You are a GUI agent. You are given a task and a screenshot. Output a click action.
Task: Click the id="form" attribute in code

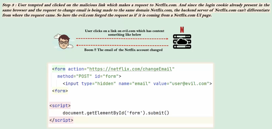pyautogui.click(x=107, y=76)
